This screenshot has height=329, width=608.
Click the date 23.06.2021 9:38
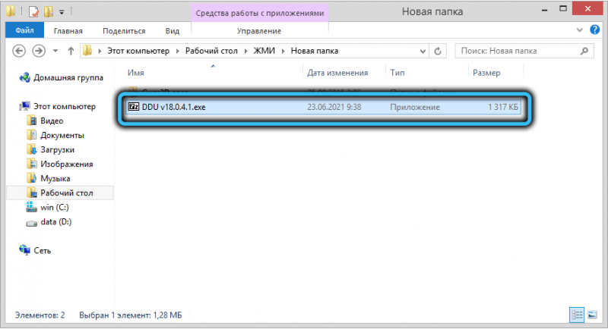(x=334, y=107)
